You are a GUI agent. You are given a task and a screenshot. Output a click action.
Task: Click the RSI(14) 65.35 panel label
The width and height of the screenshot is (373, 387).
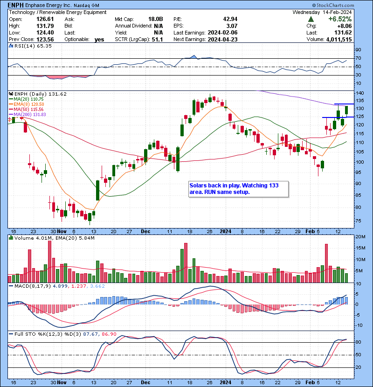pos(33,46)
